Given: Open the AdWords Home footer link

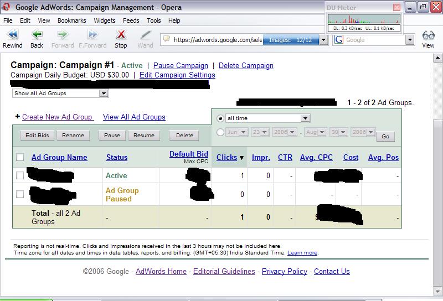Looking at the screenshot, I should (x=161, y=271).
